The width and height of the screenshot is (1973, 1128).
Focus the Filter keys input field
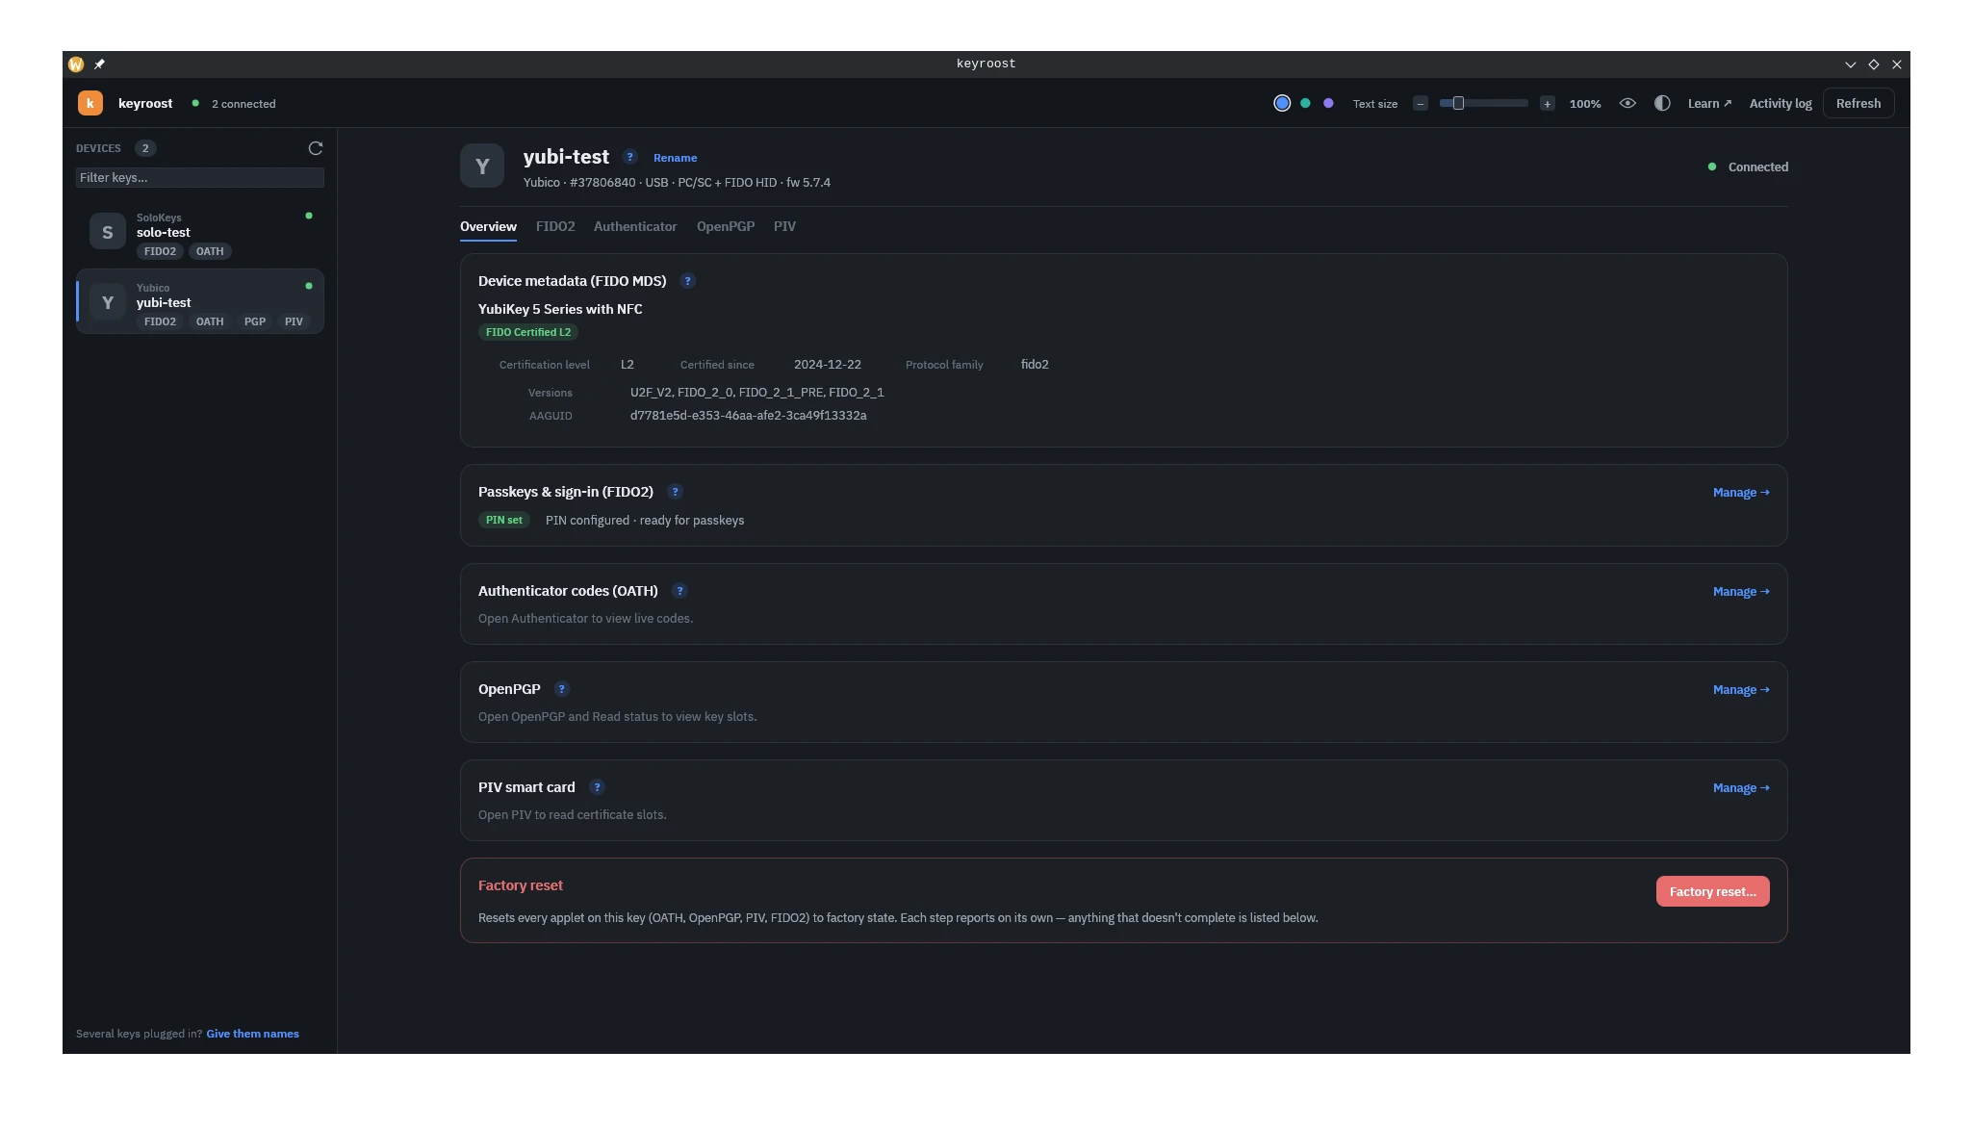click(200, 178)
